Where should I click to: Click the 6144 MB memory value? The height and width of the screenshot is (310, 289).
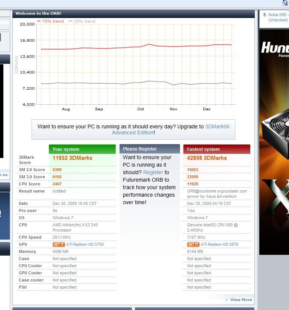tap(195, 252)
